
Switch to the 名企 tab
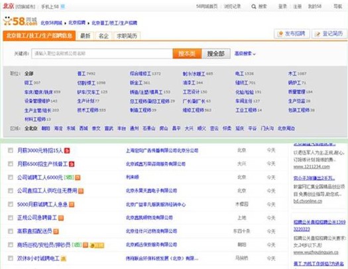tap(103, 36)
